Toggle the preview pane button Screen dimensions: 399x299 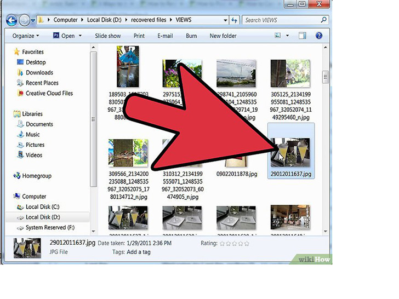click(303, 36)
